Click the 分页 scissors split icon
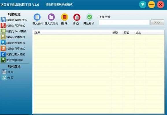Image resolution: width=167 pixels, height=115 pixels. pos(4,78)
